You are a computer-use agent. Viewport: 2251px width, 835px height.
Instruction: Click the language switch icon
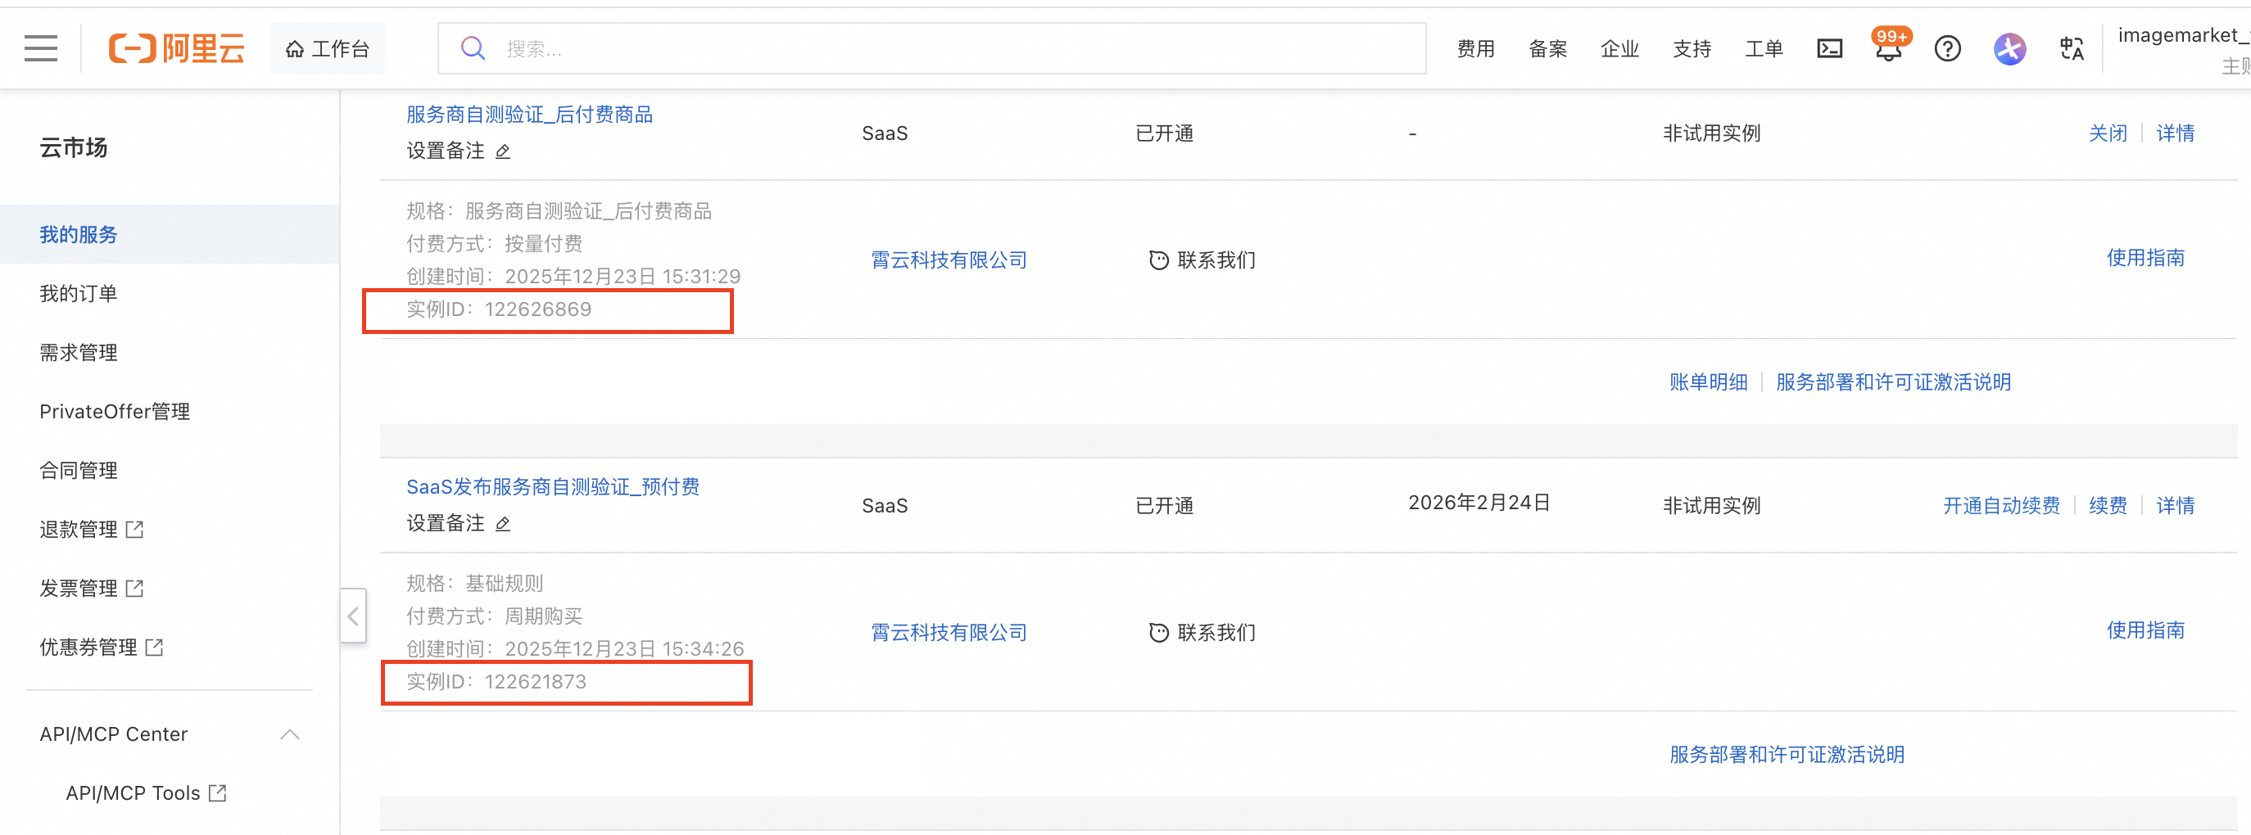click(x=2071, y=49)
